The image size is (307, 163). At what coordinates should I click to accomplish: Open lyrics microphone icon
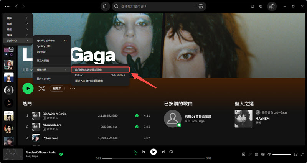[250, 154]
